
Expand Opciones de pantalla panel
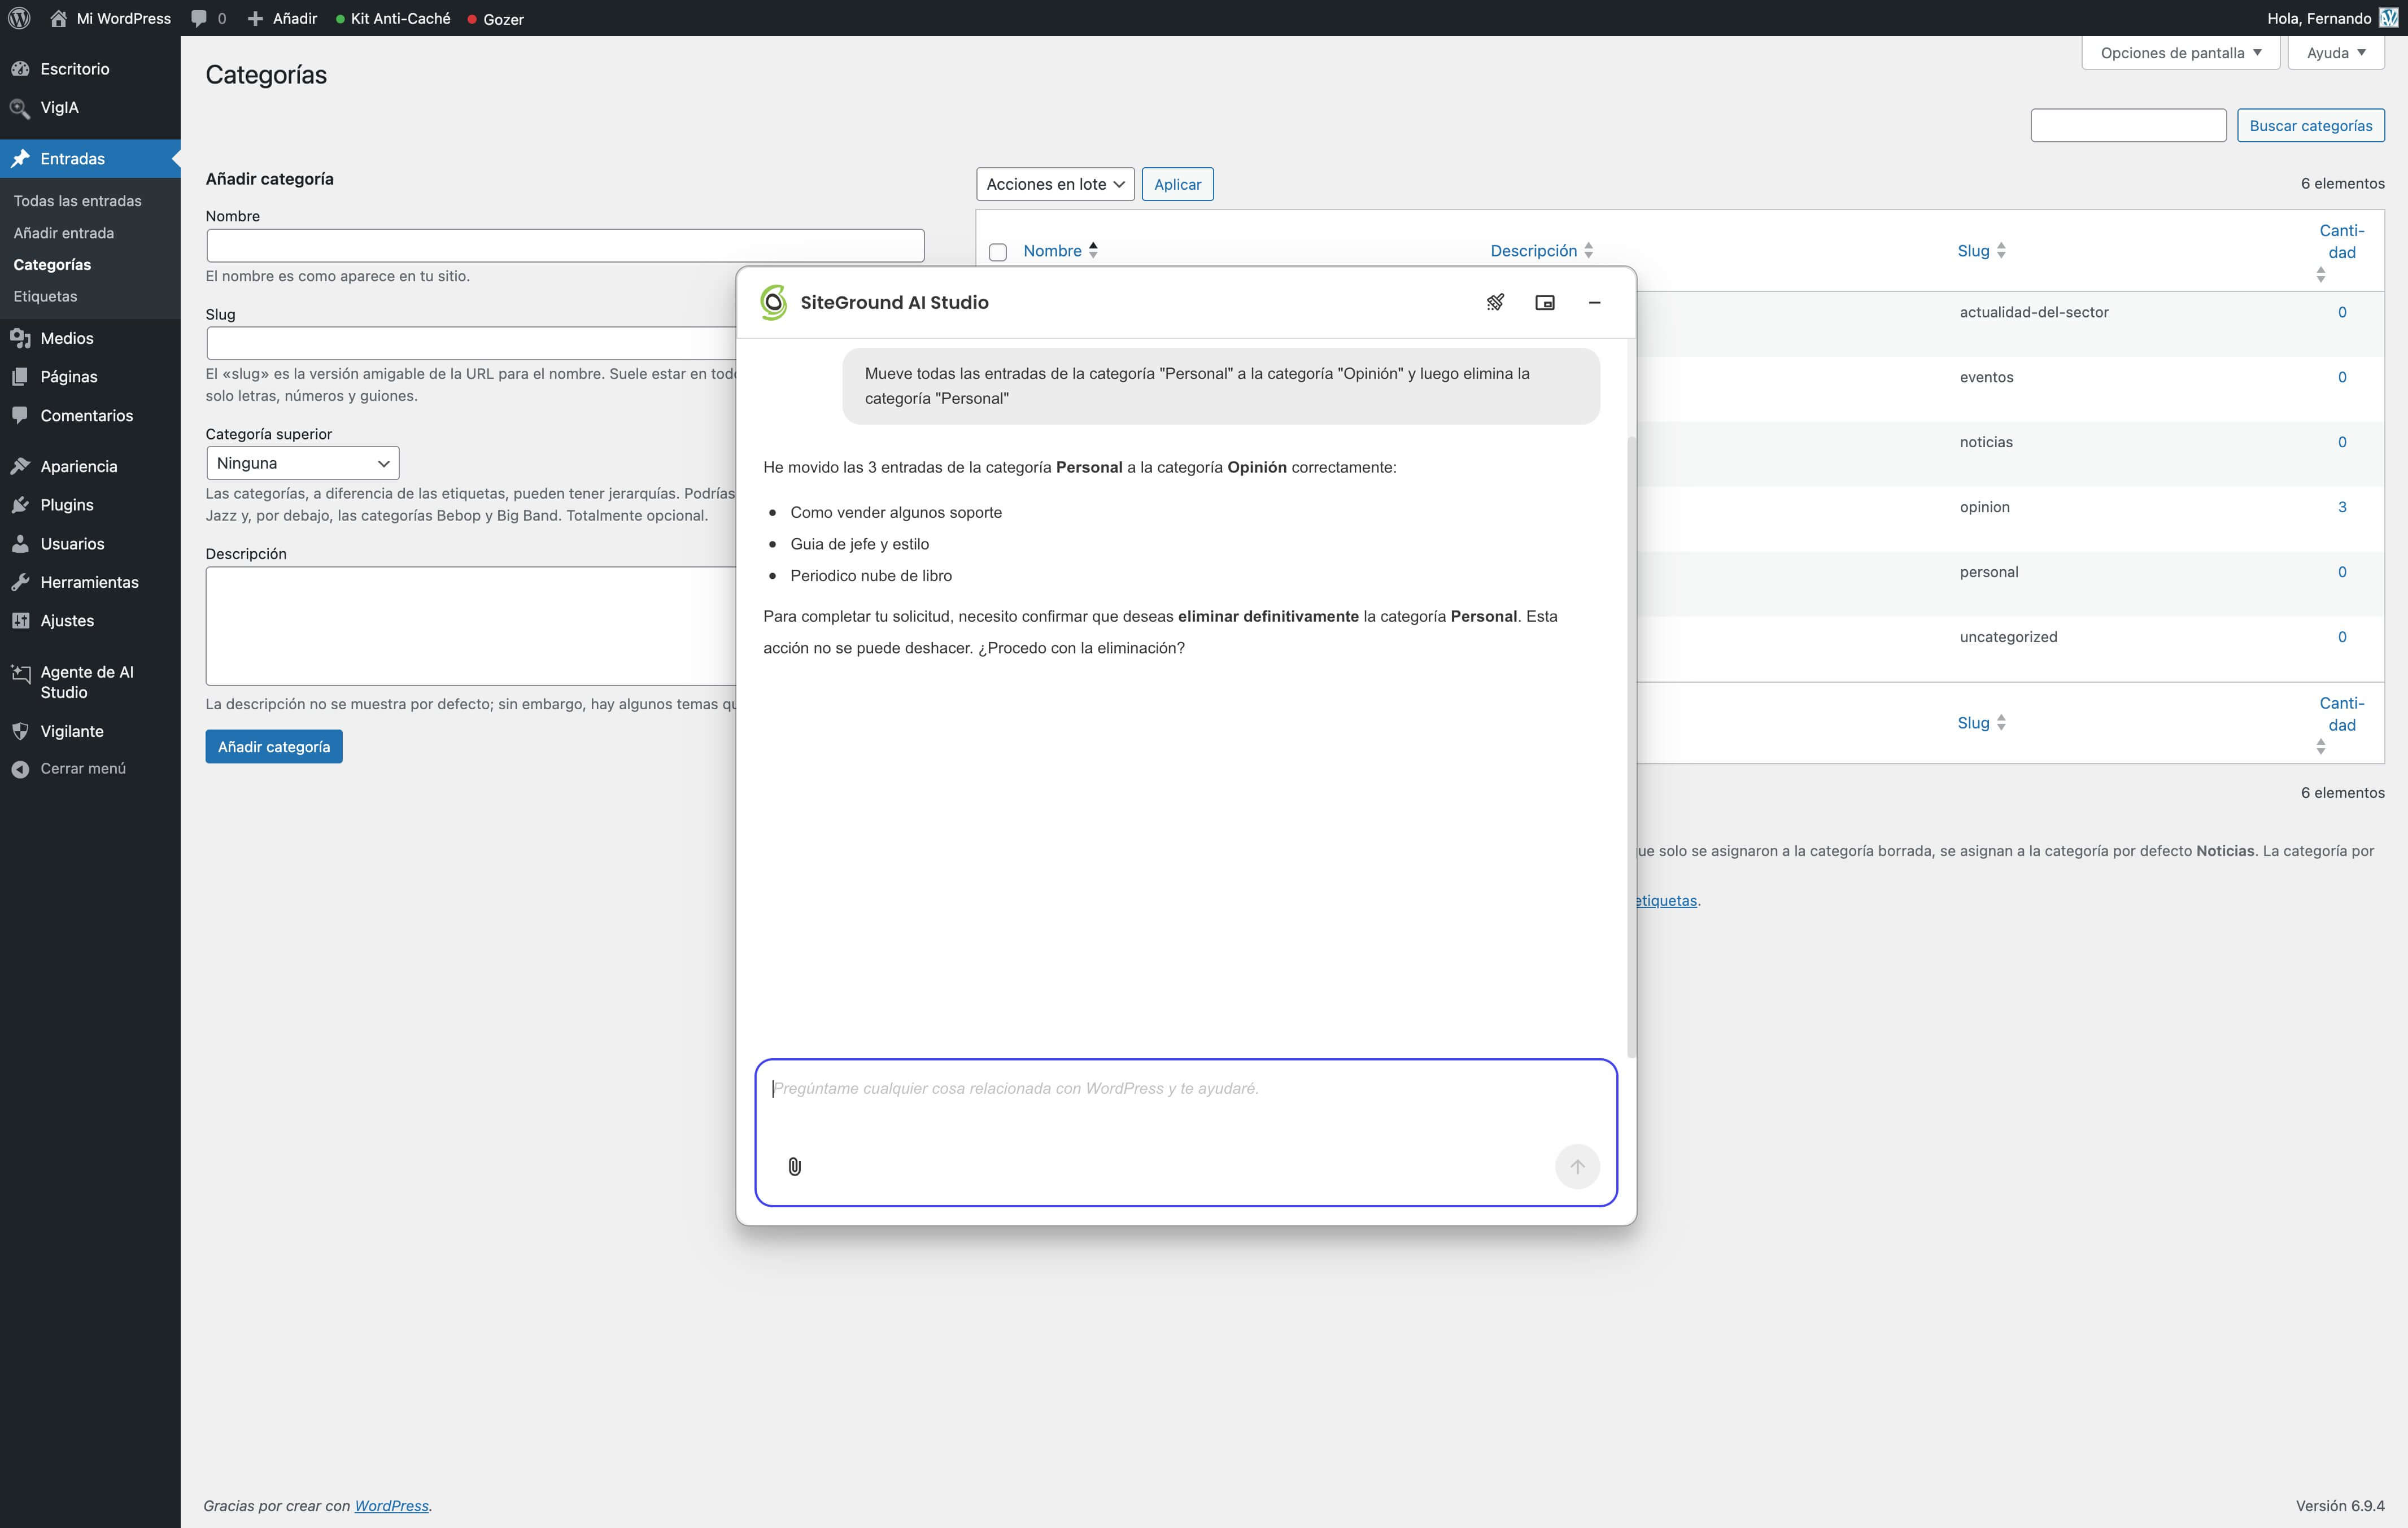(2180, 53)
